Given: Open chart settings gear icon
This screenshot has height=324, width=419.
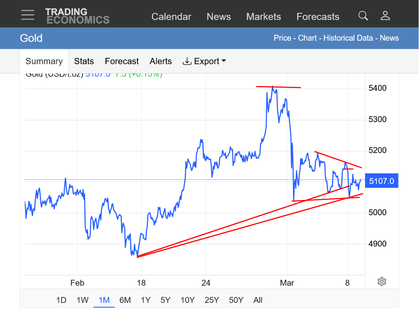Looking at the screenshot, I should (x=382, y=281).
